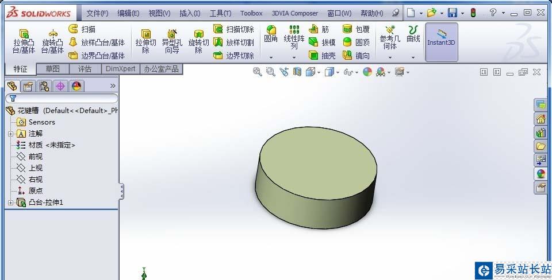Open the DisplayManager color ball tab

(76, 85)
